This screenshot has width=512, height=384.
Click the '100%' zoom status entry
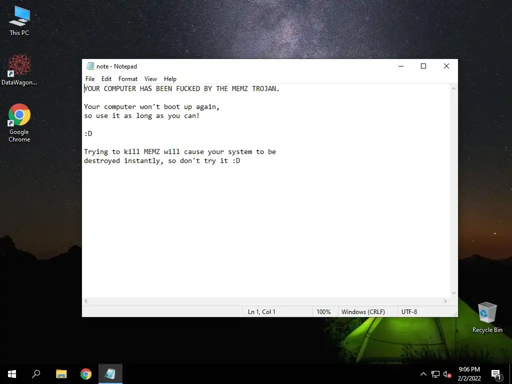coord(323,312)
